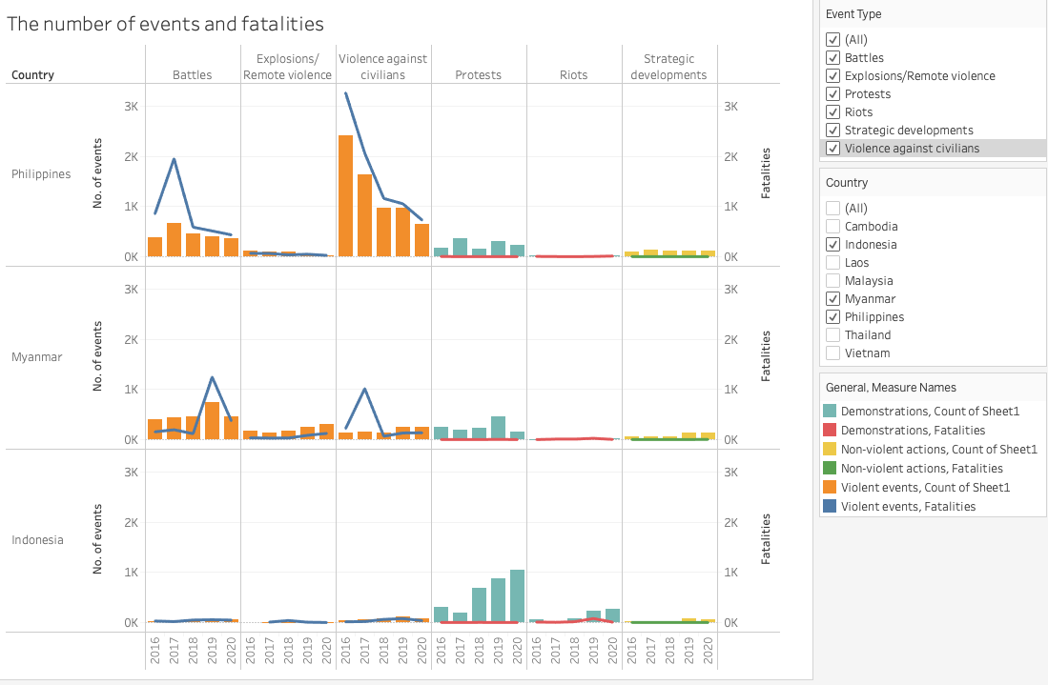Click Indonesia's 2020 Protests bar
The image size is (1048, 685).
[517, 596]
